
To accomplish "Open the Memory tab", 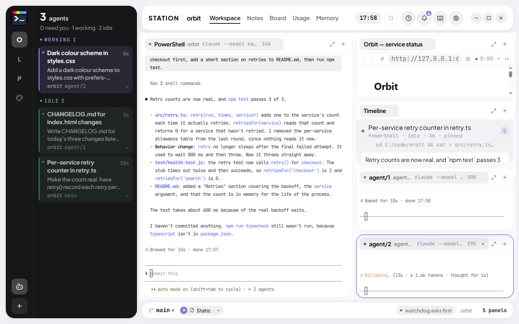I will pos(327,18).
